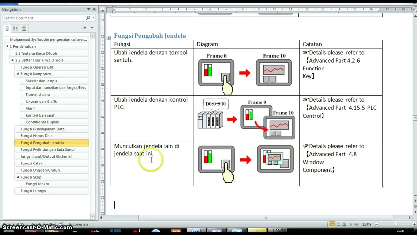Click the tab selector at ruler corner
Screen dimensions: 417x235
102,9
